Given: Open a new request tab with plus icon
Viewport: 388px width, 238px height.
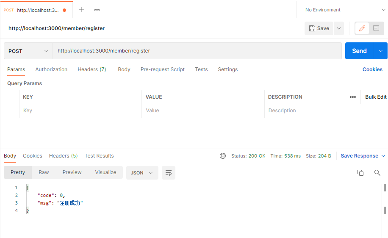Looking at the screenshot, I should (x=82, y=10).
